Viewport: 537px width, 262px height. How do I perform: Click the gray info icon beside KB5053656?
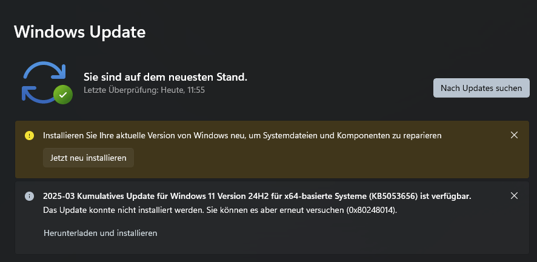point(29,196)
